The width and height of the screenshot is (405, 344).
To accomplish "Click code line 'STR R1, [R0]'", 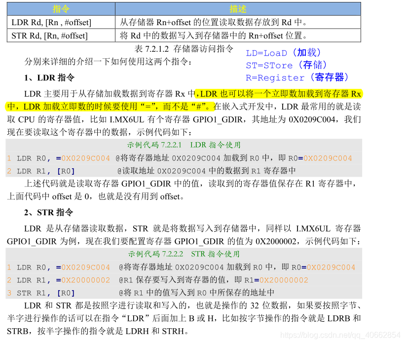I will click(x=46, y=293).
